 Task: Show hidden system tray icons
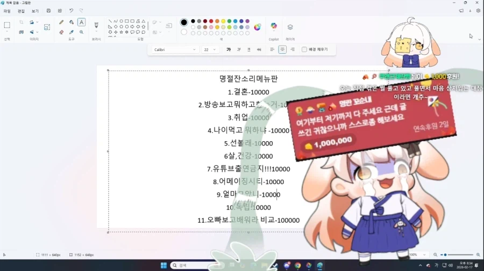420,265
